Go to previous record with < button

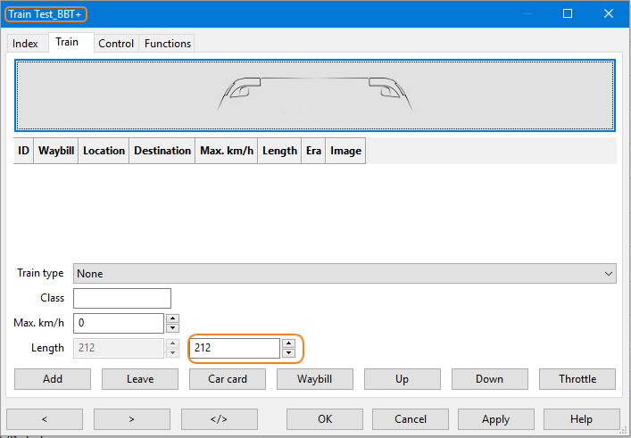45,419
